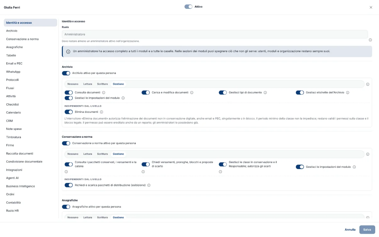Click the info icon beside Consulta documenti

[x=104, y=93]
